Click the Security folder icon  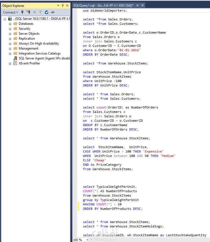click(x=15, y=29)
